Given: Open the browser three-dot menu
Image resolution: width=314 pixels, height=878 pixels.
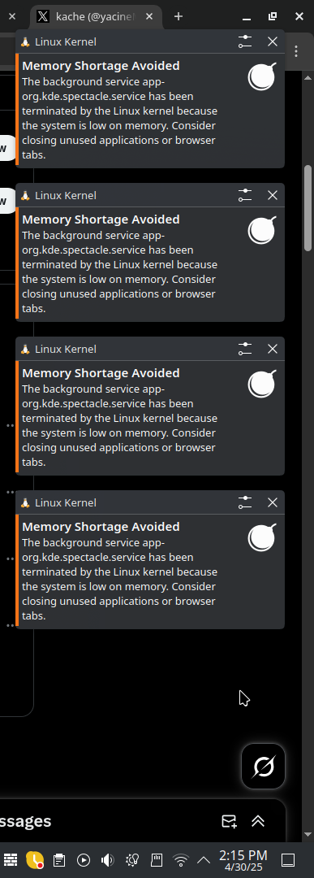Looking at the screenshot, I should [x=296, y=51].
